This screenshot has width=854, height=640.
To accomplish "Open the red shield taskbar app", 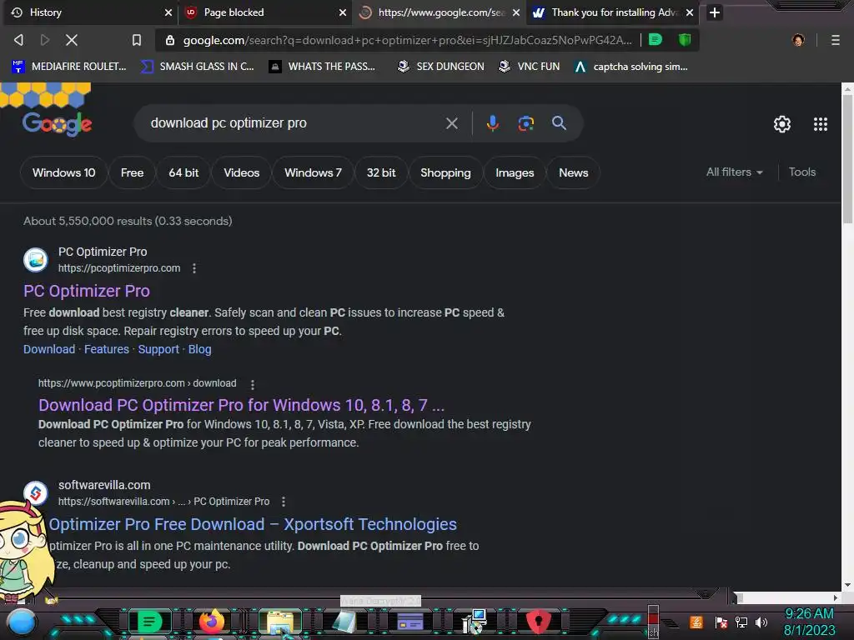I will (538, 621).
